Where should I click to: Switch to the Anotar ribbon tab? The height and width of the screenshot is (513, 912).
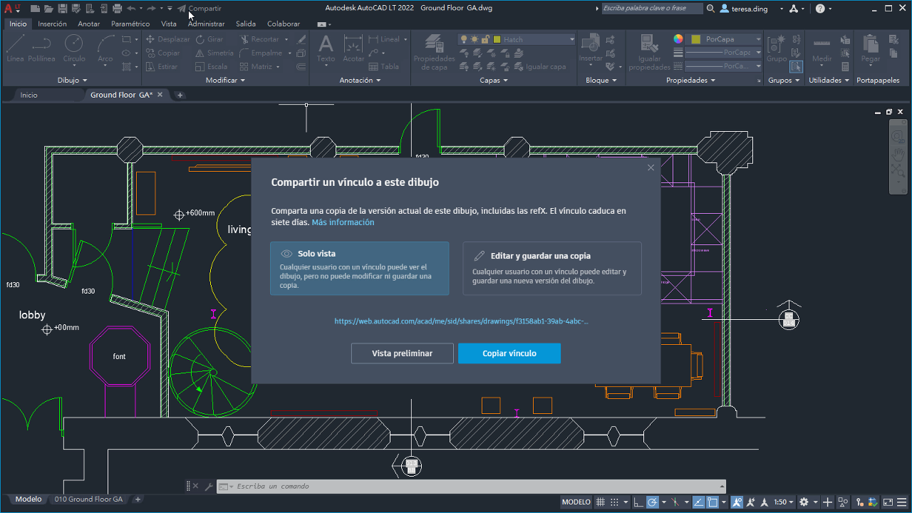tap(89, 24)
